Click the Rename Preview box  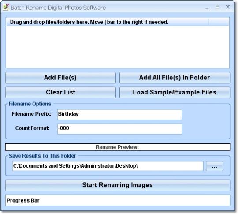118,147
